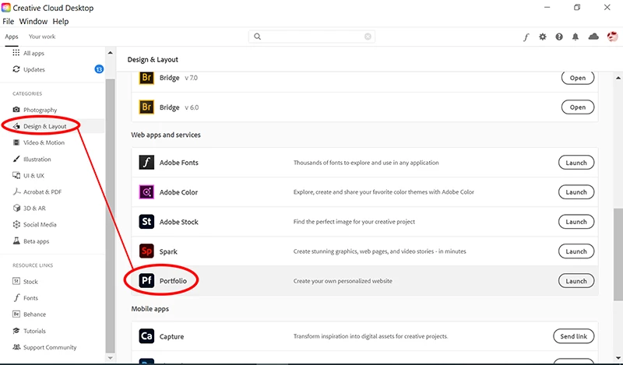Switch to the Your work tab
The height and width of the screenshot is (365, 623).
pyautogui.click(x=42, y=37)
